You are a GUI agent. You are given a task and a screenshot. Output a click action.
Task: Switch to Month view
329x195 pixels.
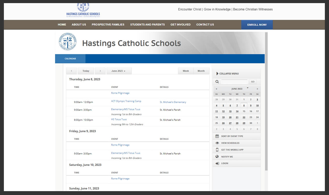click(x=201, y=71)
